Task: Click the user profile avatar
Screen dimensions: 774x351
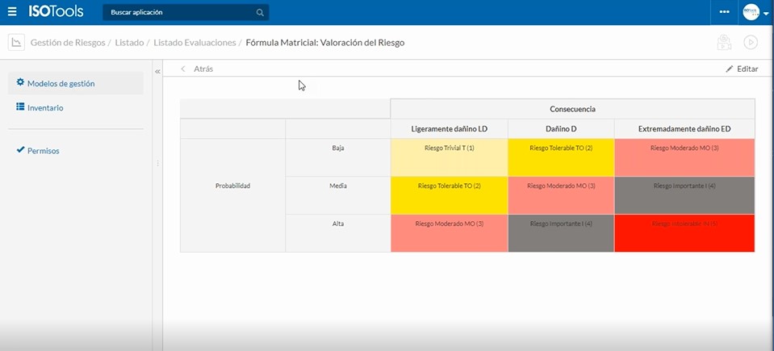Action: (x=751, y=12)
